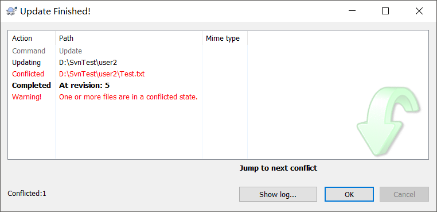Click One or more files conflicted message

pyautogui.click(x=128, y=97)
